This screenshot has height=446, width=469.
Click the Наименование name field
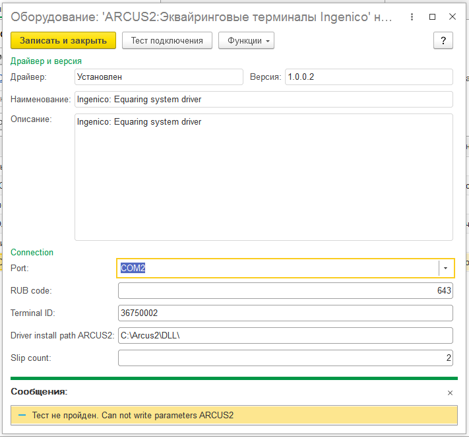tap(263, 100)
